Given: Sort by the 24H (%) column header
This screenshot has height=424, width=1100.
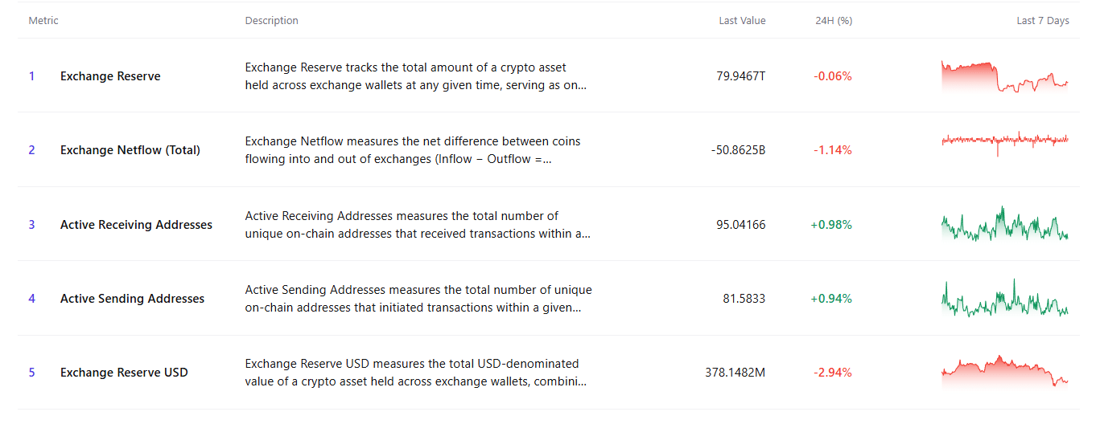Looking at the screenshot, I should tap(834, 21).
